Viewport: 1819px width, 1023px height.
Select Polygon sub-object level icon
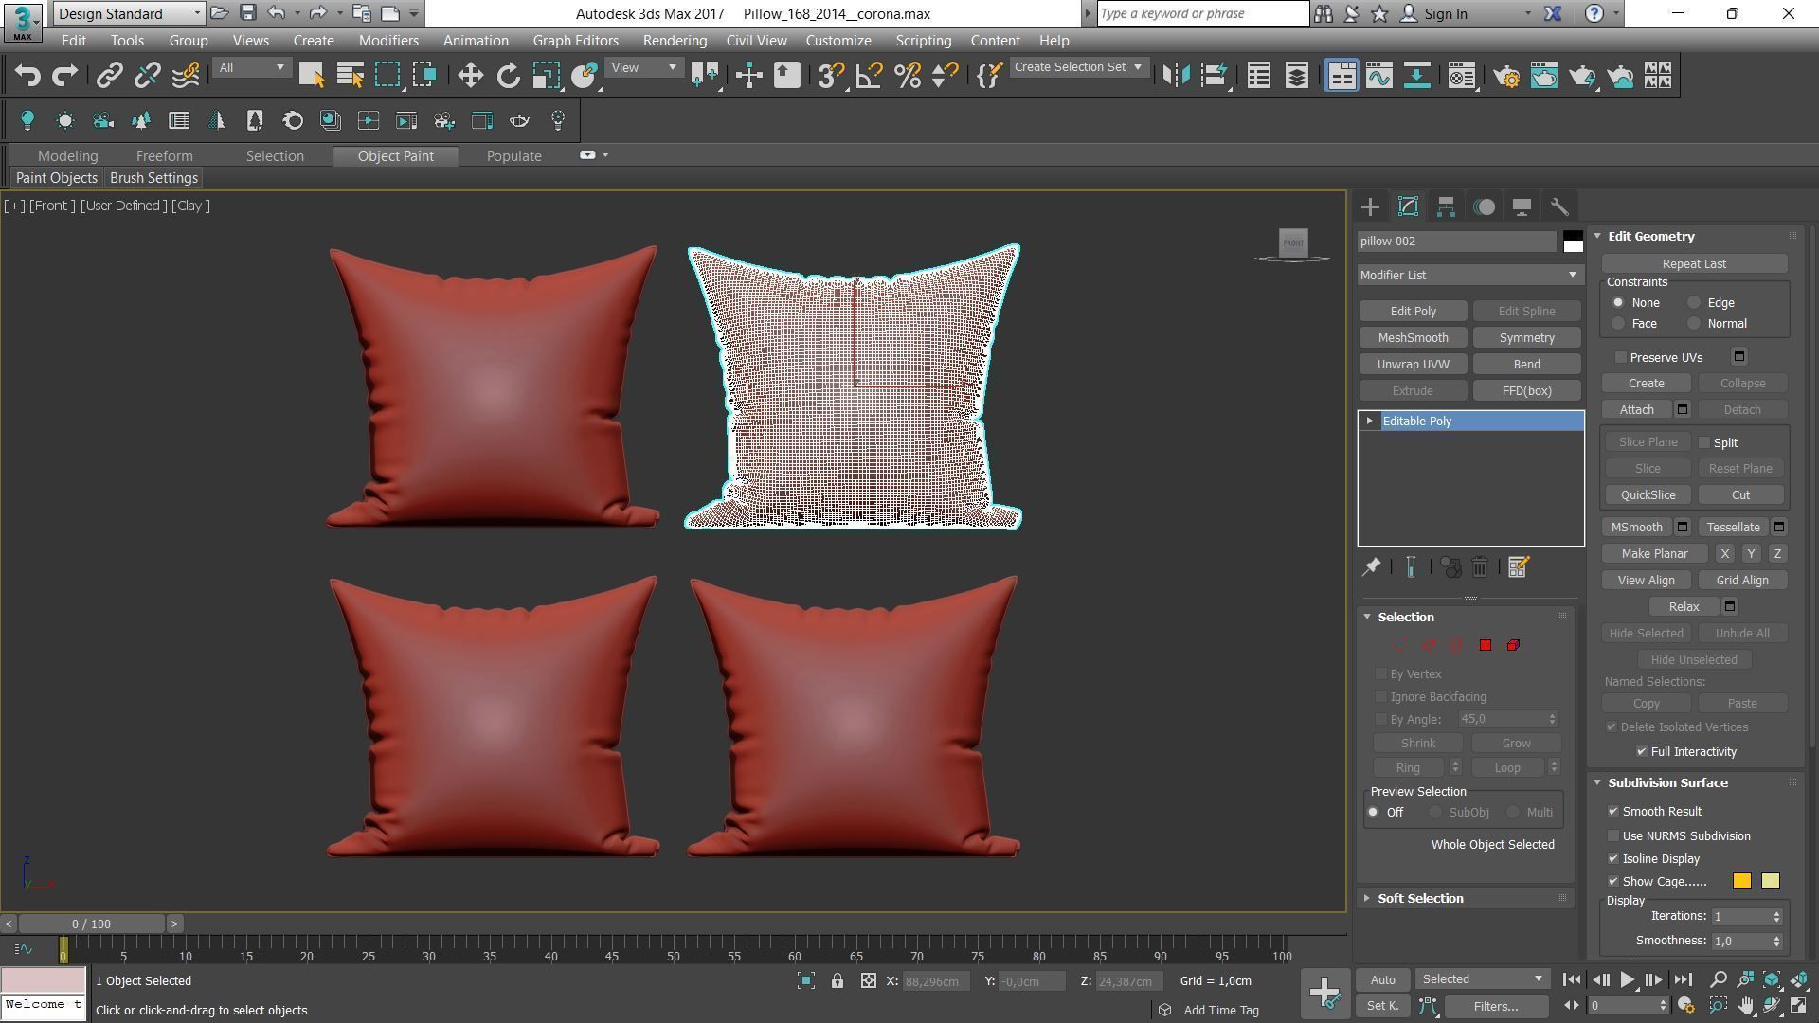tap(1486, 645)
